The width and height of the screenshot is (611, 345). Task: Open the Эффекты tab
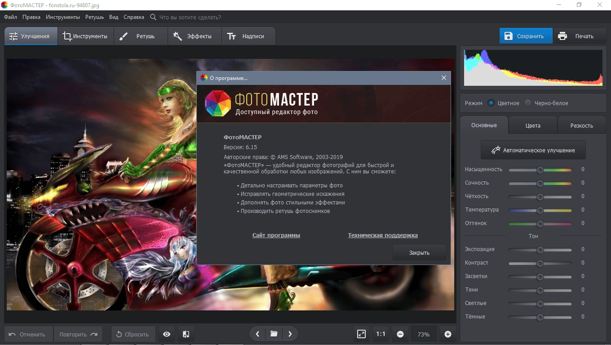(x=195, y=36)
